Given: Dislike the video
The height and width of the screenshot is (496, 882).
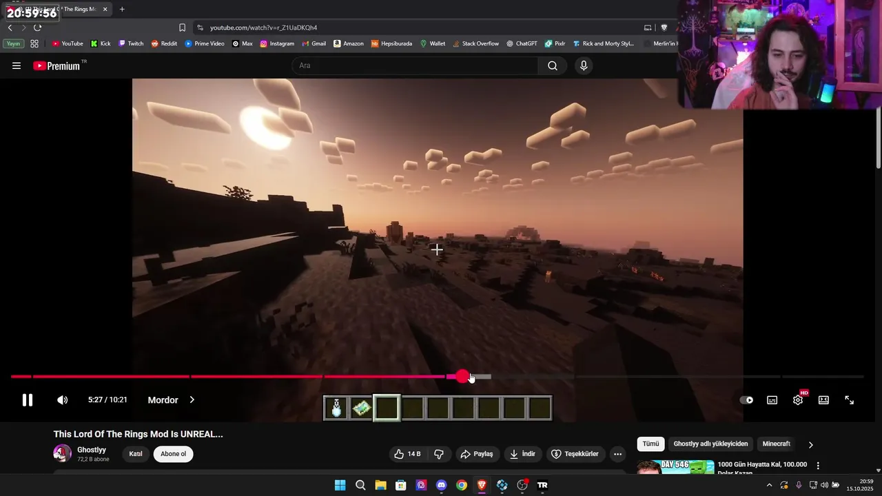Looking at the screenshot, I should pos(439,454).
